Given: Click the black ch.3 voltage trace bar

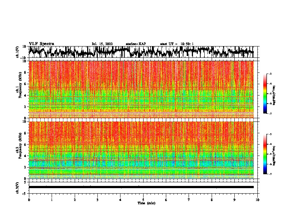Looking at the screenshot, I should click(x=141, y=187).
